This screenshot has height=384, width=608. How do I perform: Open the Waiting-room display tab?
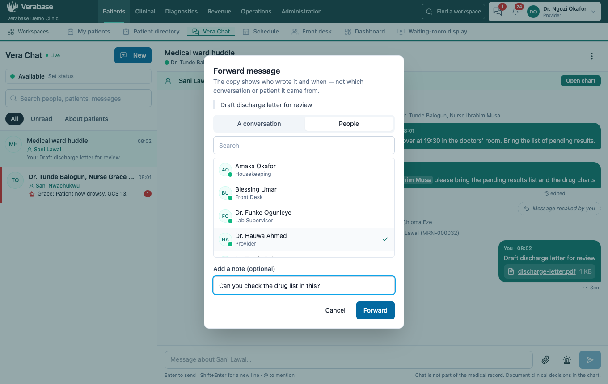[432, 32]
